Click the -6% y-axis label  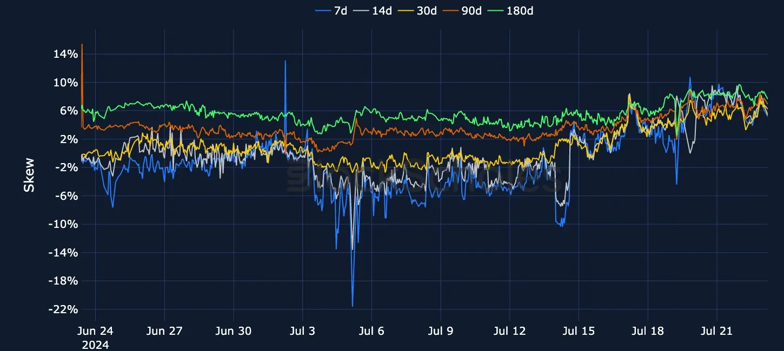pos(68,196)
